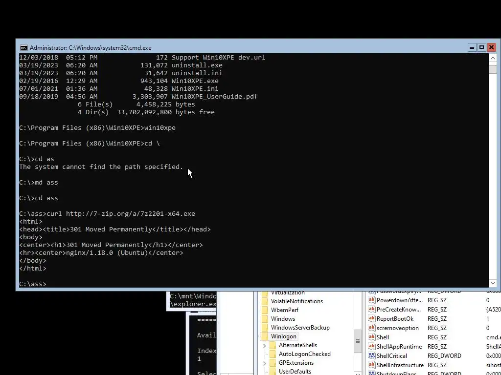
Task: Click the cmd prompt line C:\ass>
Action: click(x=33, y=284)
